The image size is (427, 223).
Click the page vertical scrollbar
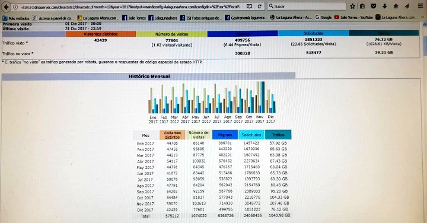(425, 123)
